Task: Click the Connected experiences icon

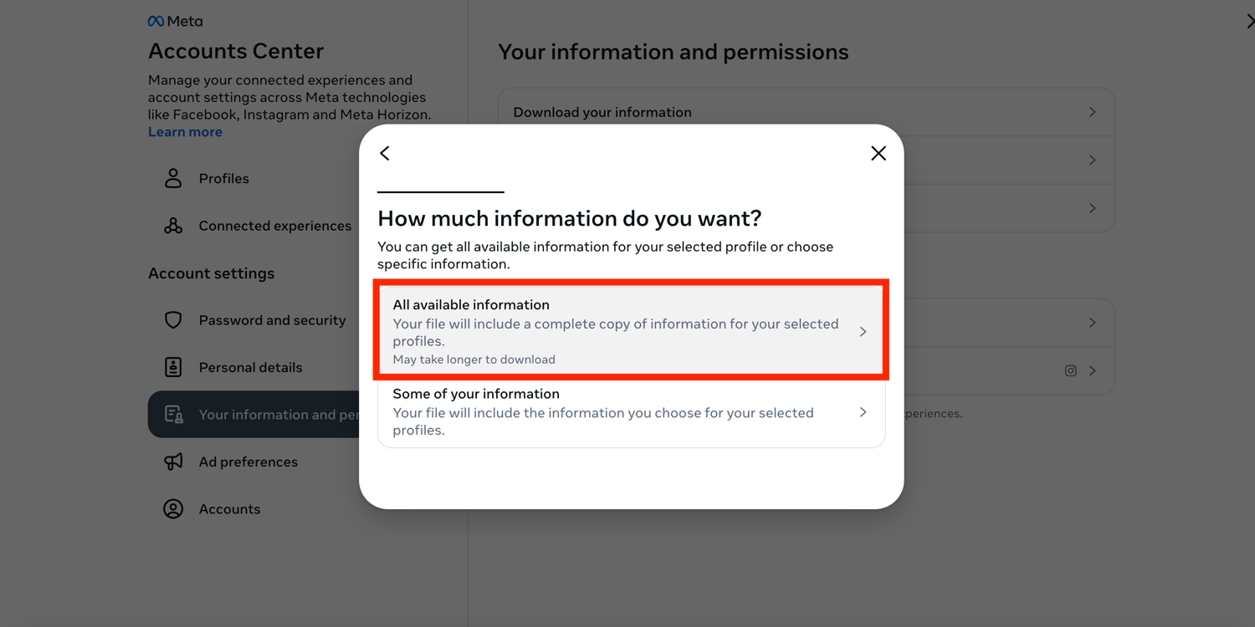Action: [173, 226]
